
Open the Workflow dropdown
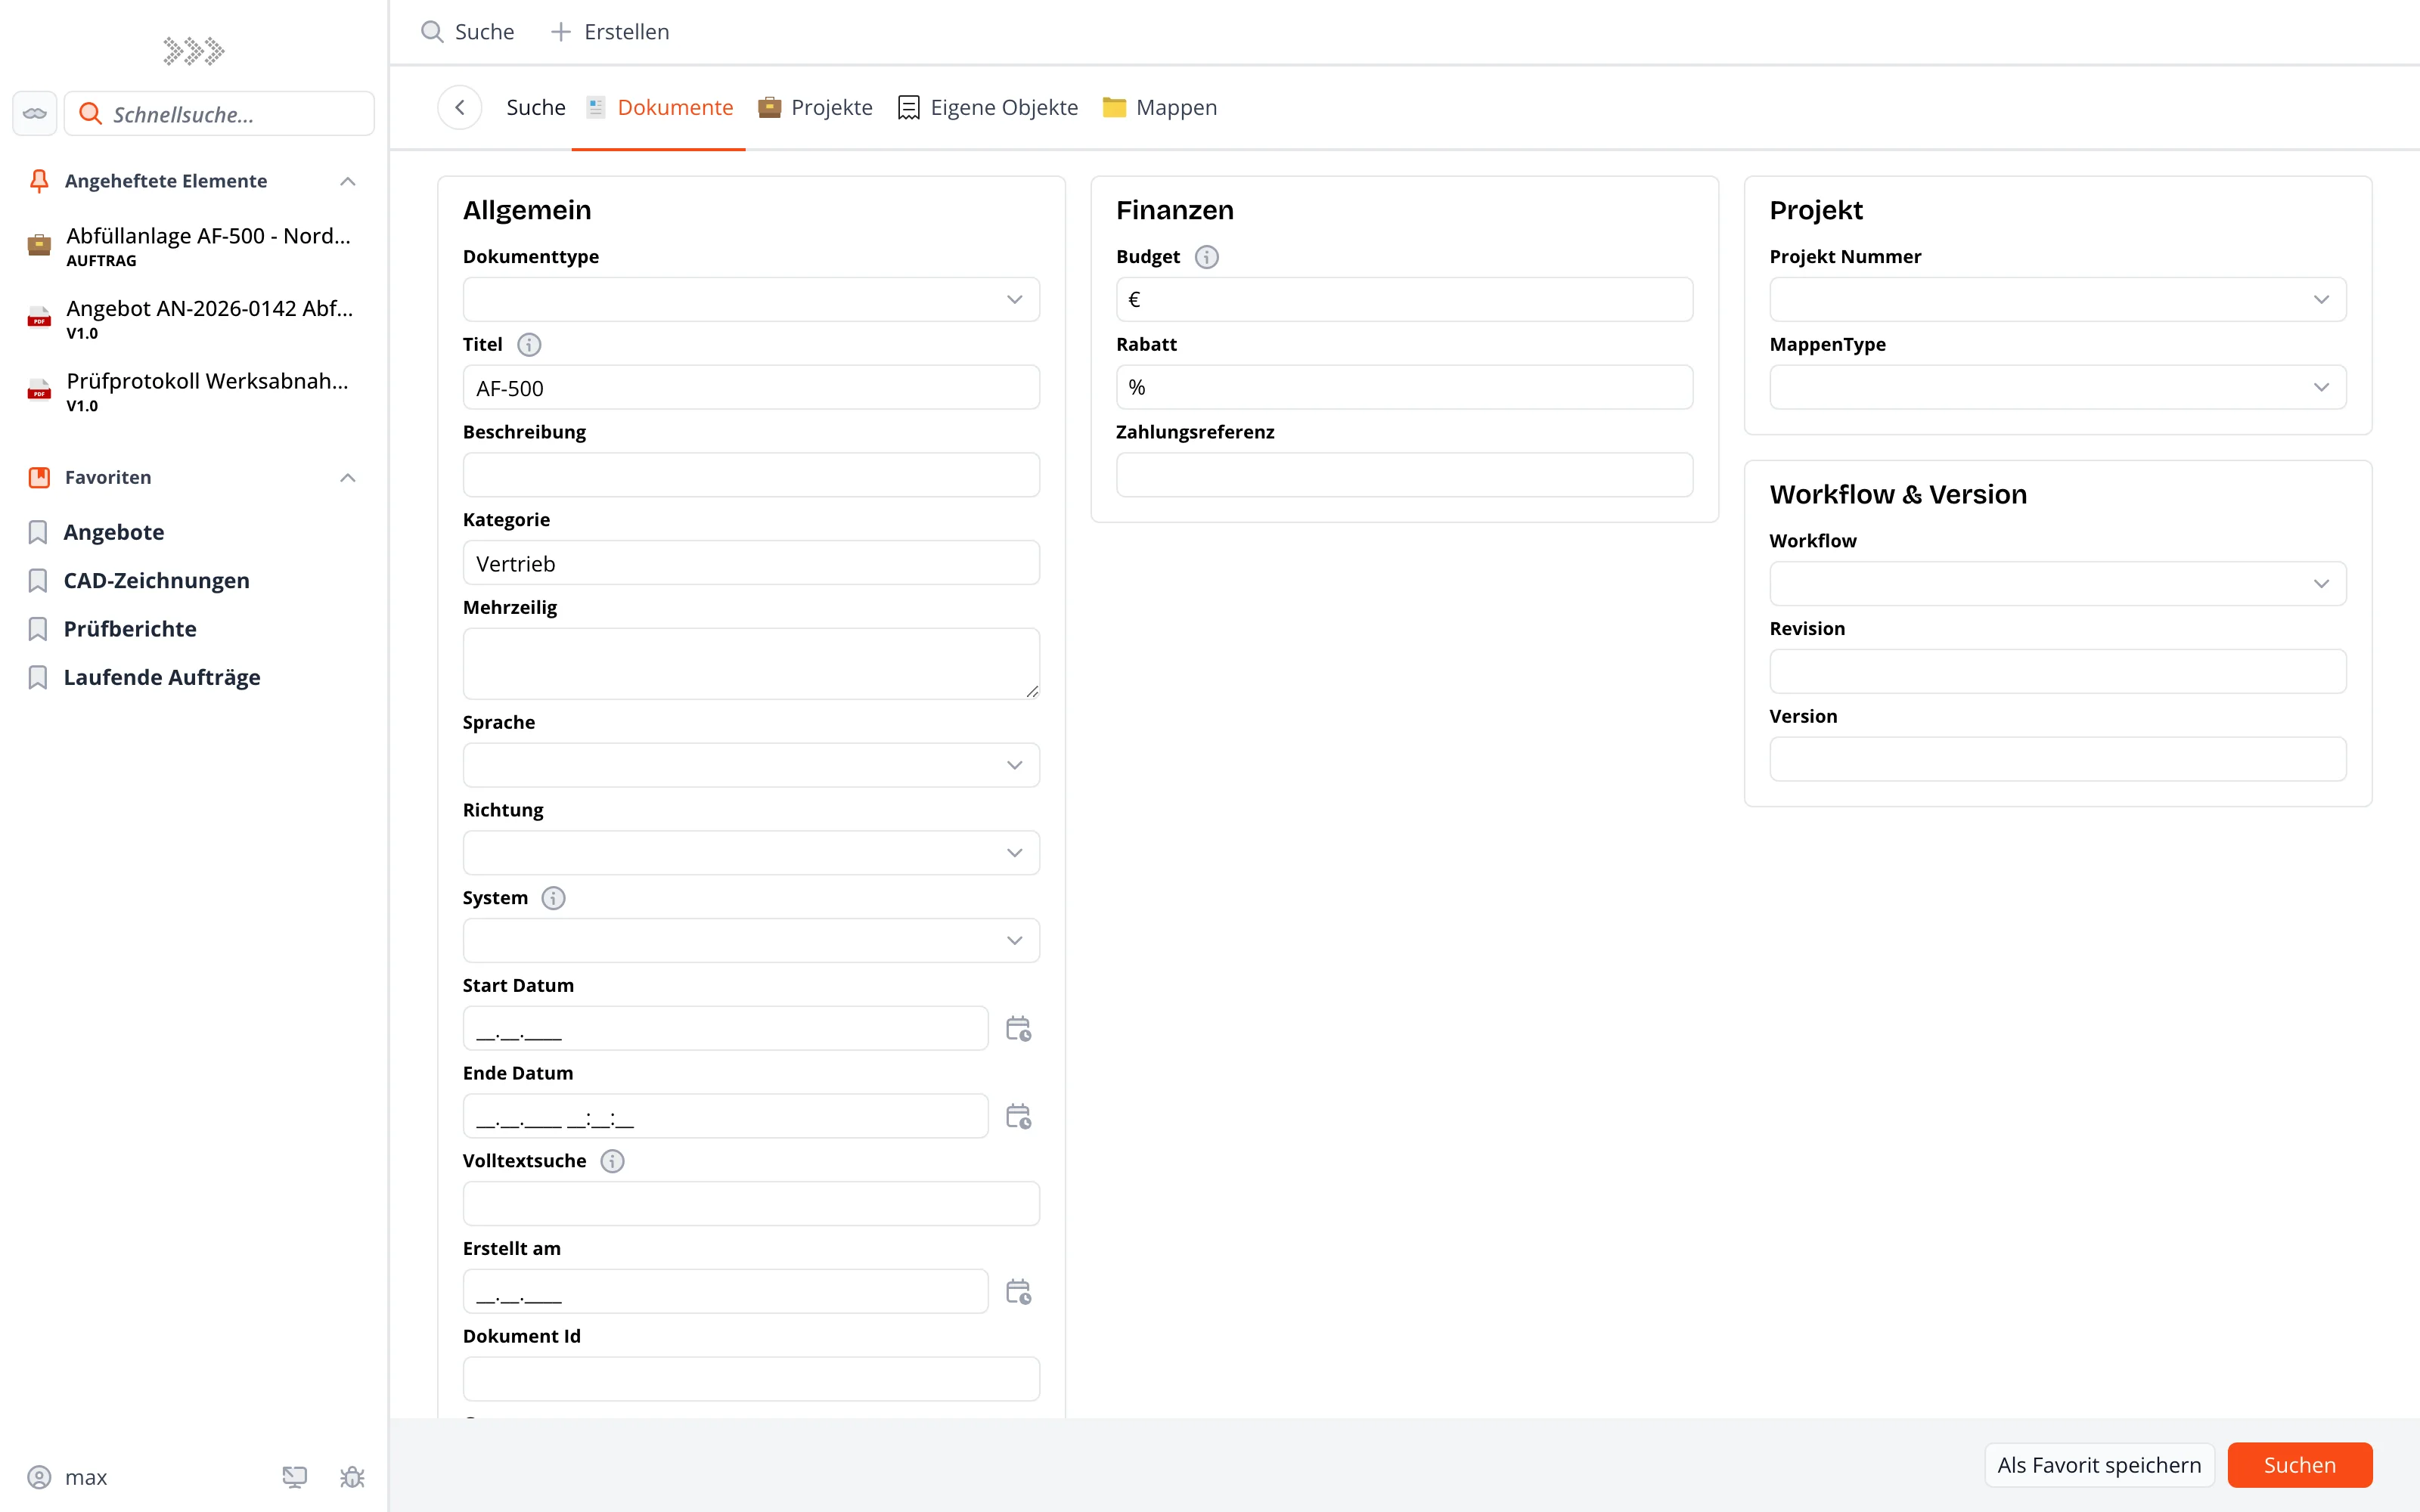point(2058,584)
